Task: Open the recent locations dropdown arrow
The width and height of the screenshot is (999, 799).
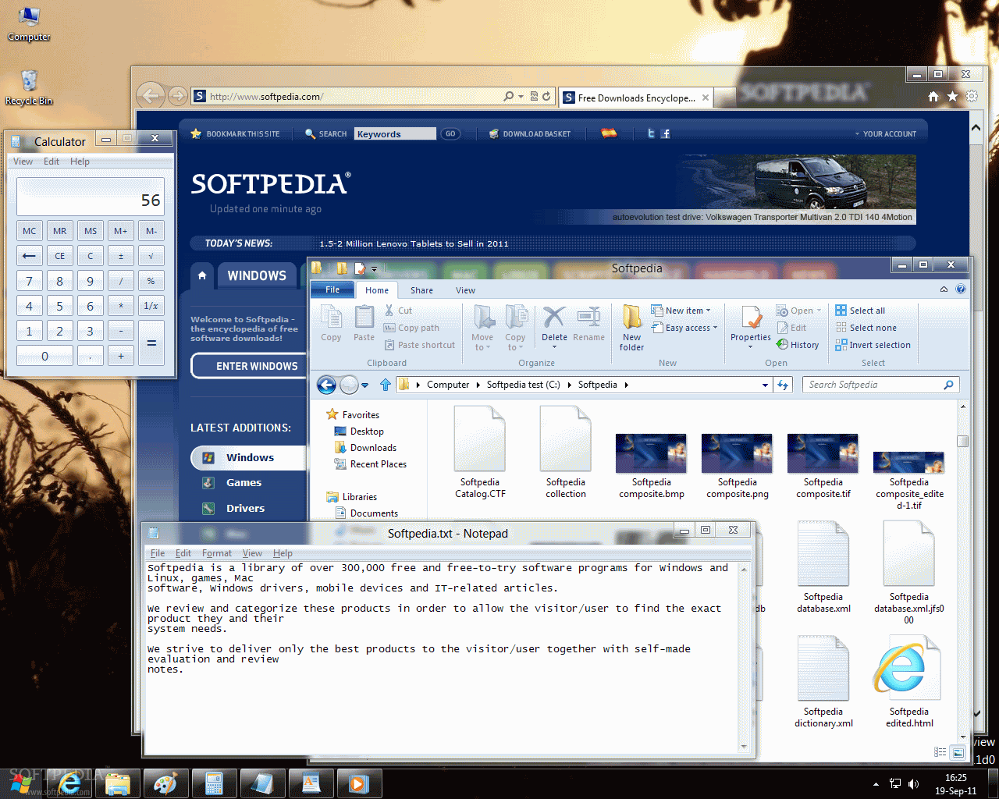Action: [364, 385]
